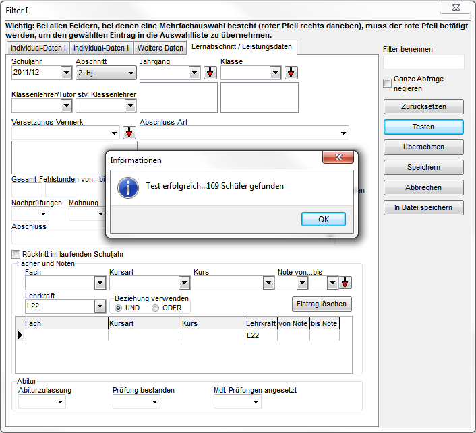Viewport: 476px width, 433px height.
Task: Check 'Rücktritt im laufenden Schuljahr'
Action: coord(16,254)
